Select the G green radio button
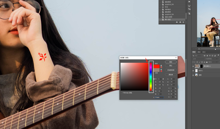Viewport: 220px width, 129px height. point(154,91)
